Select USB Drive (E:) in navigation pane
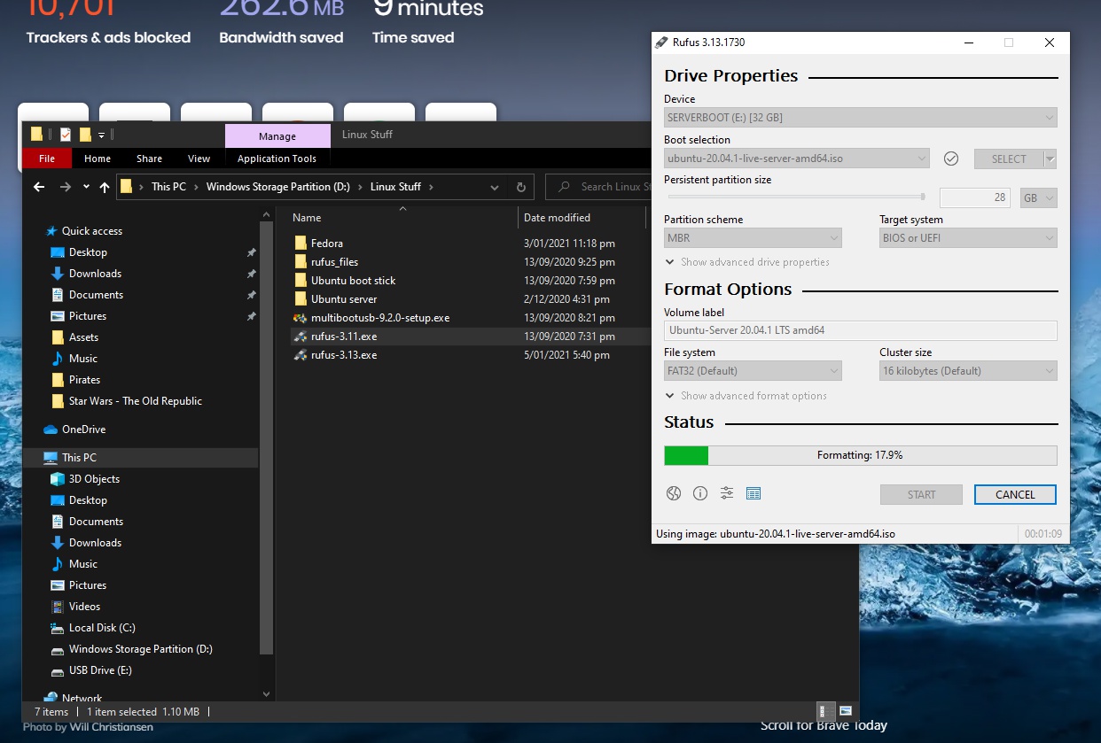The height and width of the screenshot is (743, 1101). pyautogui.click(x=100, y=670)
